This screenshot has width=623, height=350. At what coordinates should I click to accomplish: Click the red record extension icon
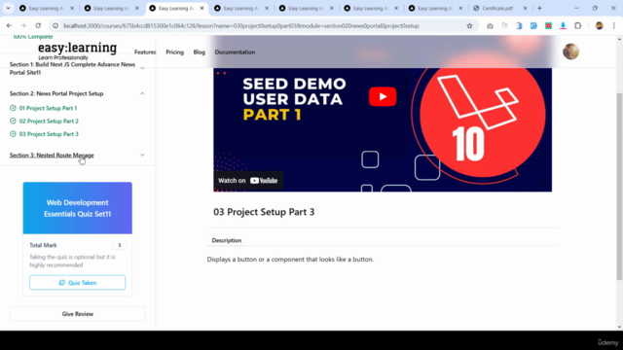(548, 26)
